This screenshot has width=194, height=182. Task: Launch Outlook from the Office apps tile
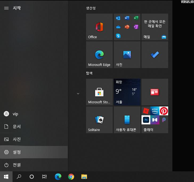point(118,18)
